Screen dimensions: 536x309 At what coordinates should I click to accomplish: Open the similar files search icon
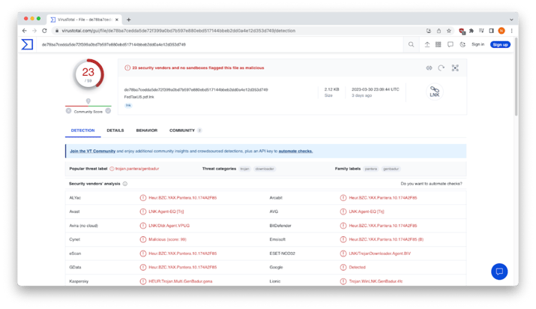tap(430, 68)
